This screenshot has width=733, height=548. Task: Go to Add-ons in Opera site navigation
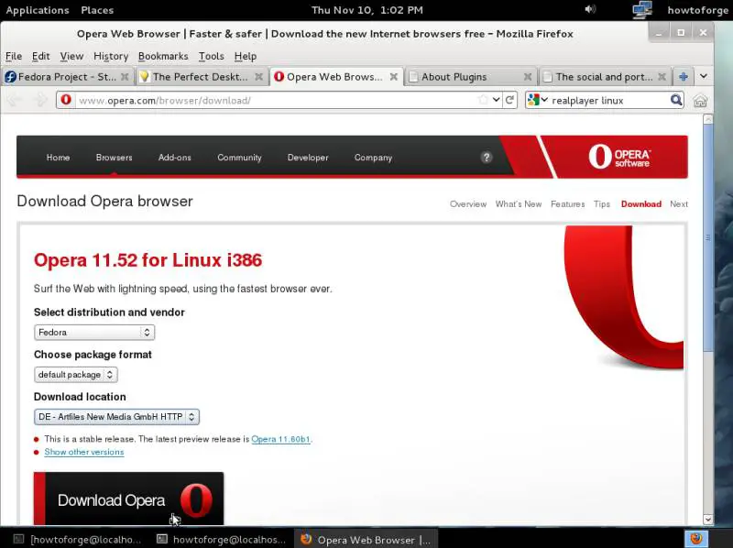175,158
